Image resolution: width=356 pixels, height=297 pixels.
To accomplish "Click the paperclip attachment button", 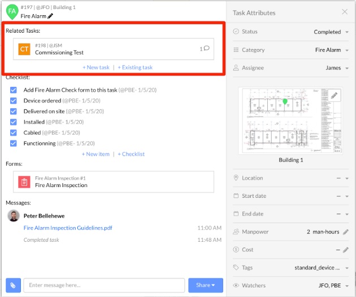I will (13, 285).
